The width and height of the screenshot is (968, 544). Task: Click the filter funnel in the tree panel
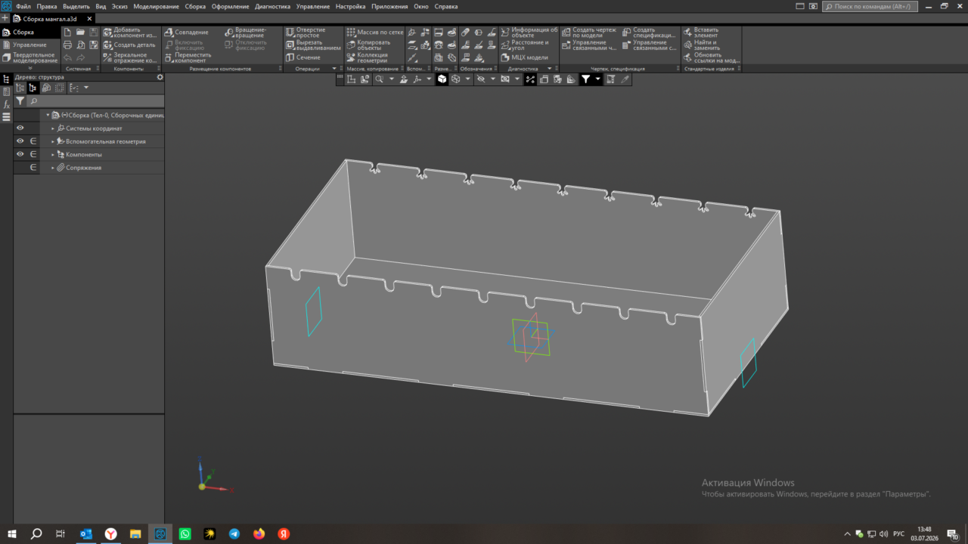pos(20,101)
